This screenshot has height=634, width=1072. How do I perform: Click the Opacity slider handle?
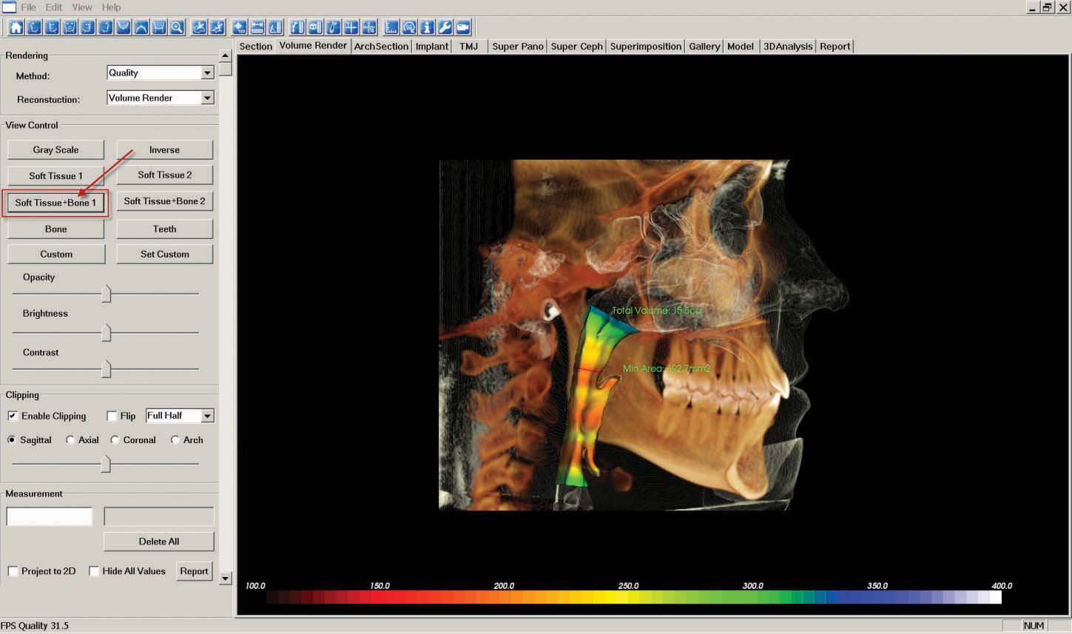click(106, 294)
